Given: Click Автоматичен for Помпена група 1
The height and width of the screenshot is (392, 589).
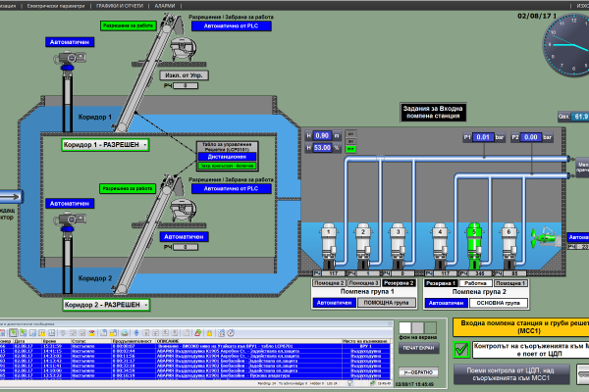Looking at the screenshot, I should [334, 303].
